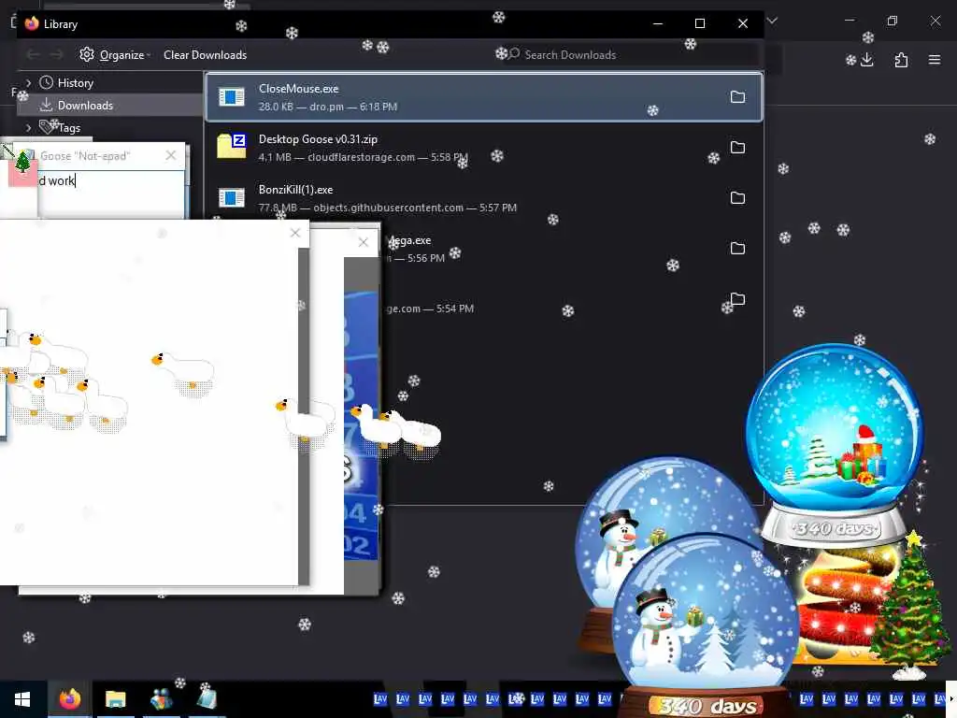Open Windows Start menu
Image resolution: width=957 pixels, height=718 pixels.
click(22, 699)
